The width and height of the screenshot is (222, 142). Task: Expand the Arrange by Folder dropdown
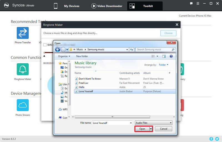[x=163, y=65]
